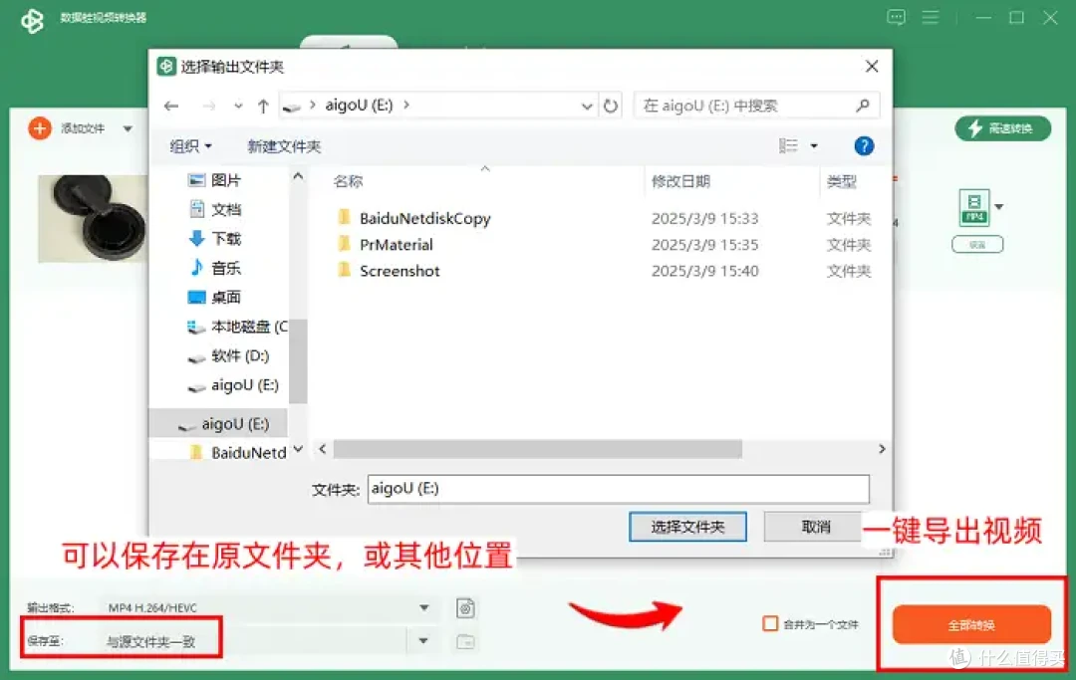Select aigoU (E:) under This PC
This screenshot has height=680, width=1076.
(x=233, y=385)
